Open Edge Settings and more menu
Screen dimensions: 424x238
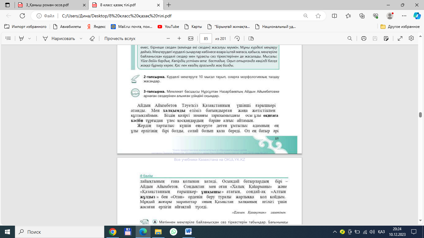pyautogui.click(x=404, y=16)
